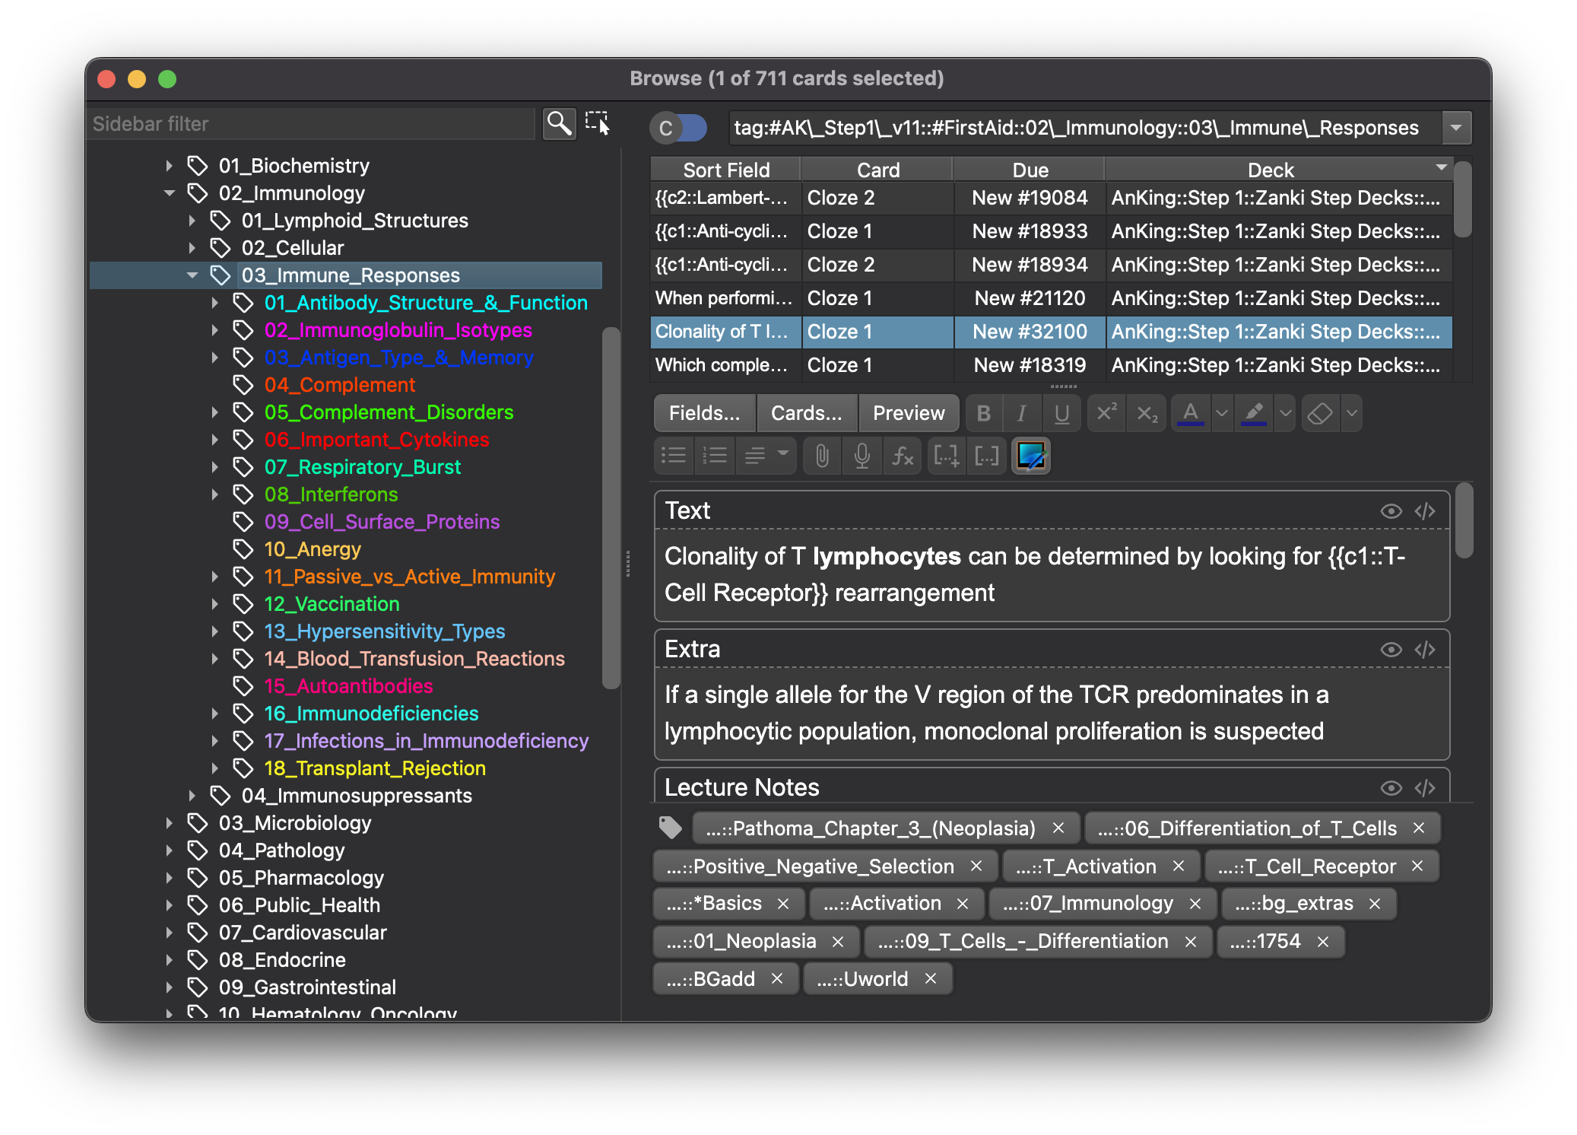Click the sidebar search magnifier icon
The image size is (1577, 1135).
(x=559, y=123)
